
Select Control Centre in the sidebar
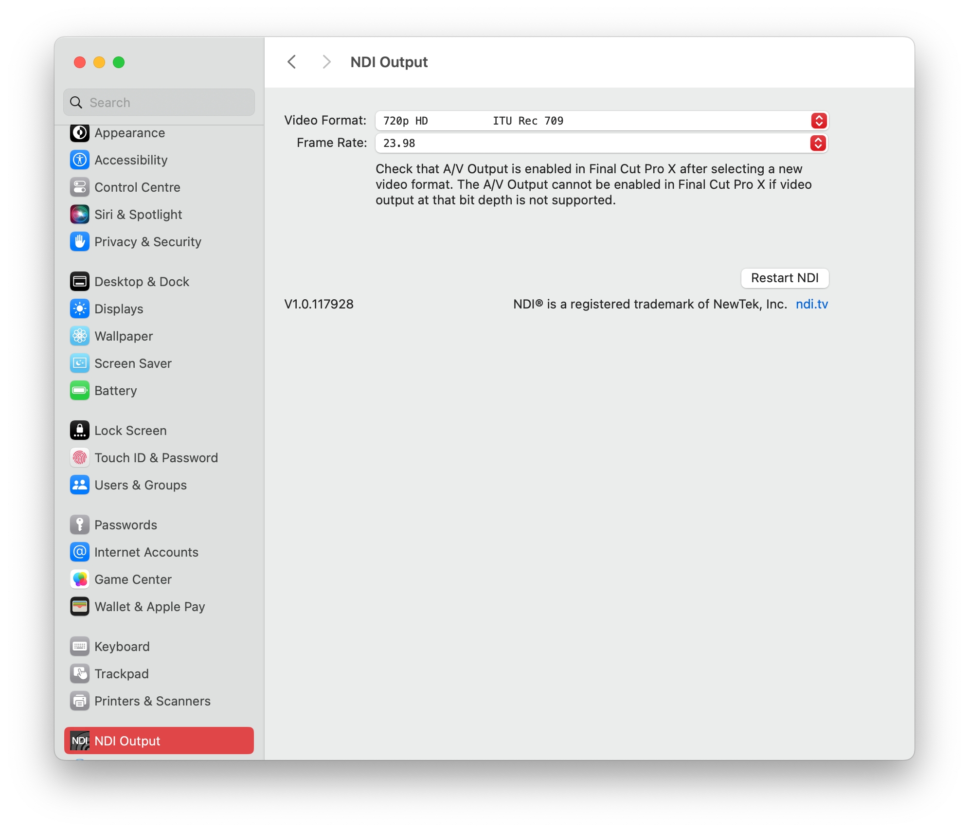pyautogui.click(x=137, y=187)
